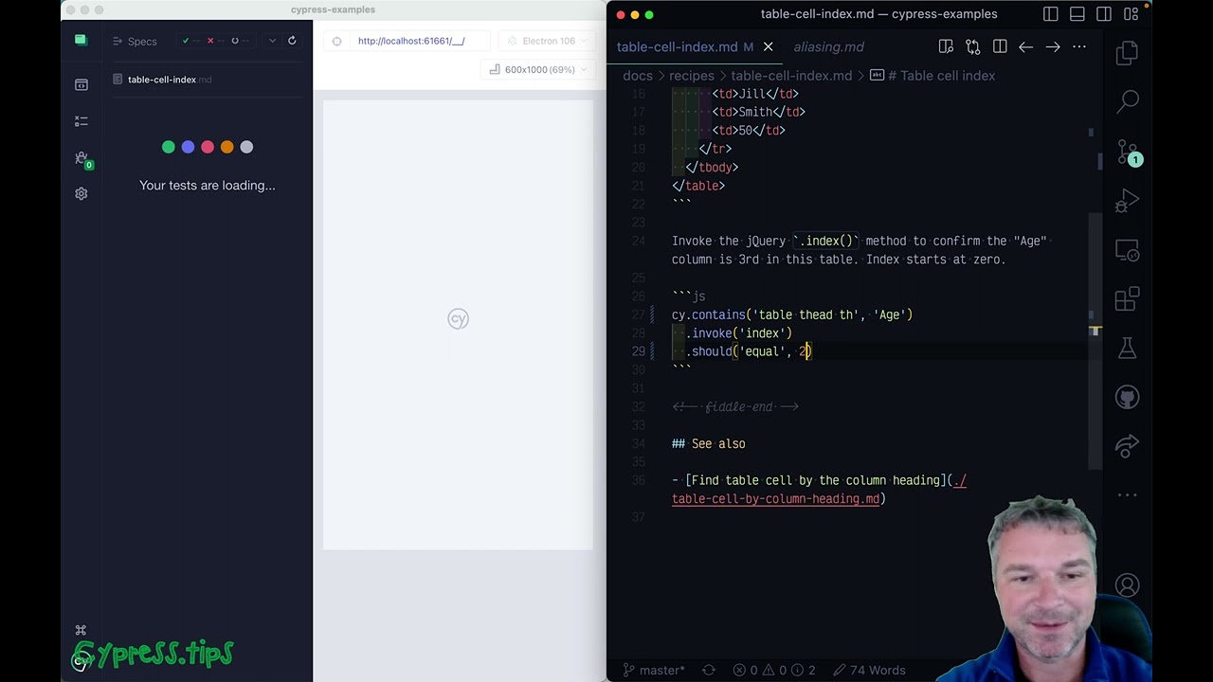The width and height of the screenshot is (1213, 682).
Task: Open Run and Debug in activity bar
Action: 1127,201
